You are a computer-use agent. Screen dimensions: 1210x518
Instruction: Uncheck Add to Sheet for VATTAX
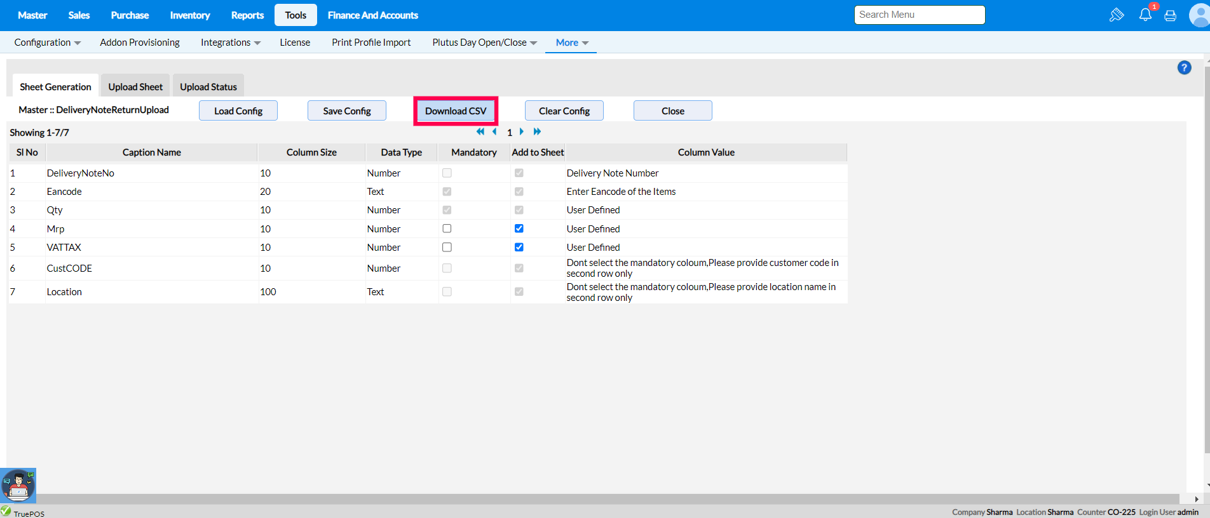[x=519, y=247]
